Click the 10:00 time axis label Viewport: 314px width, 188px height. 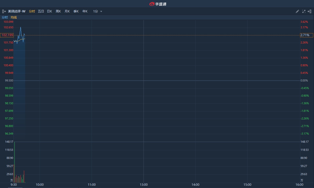coord(40,185)
